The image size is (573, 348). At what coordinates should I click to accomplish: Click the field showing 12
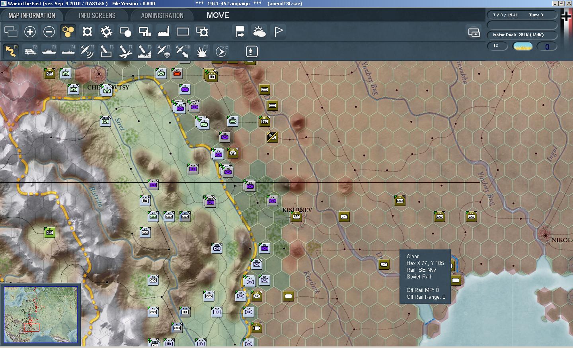pos(498,46)
